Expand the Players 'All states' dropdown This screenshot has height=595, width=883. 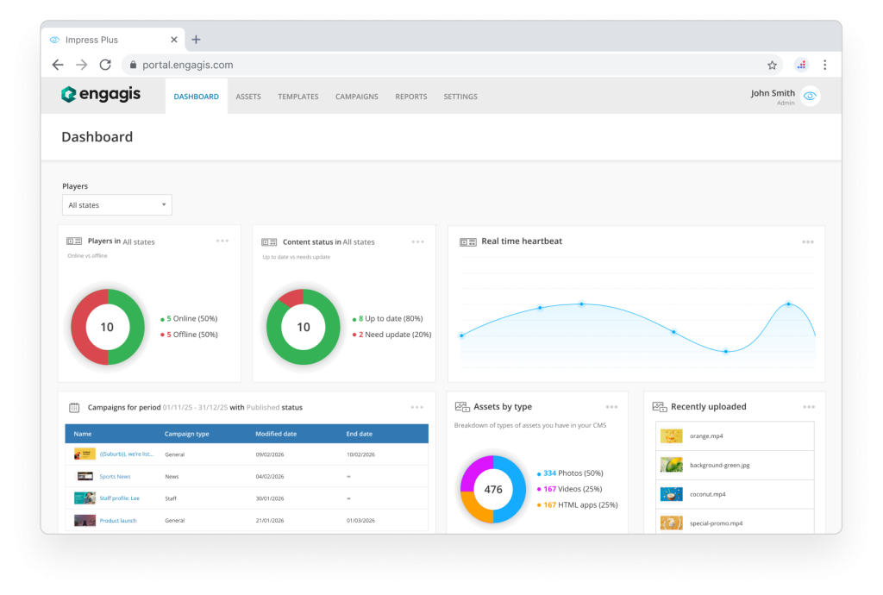click(x=116, y=205)
